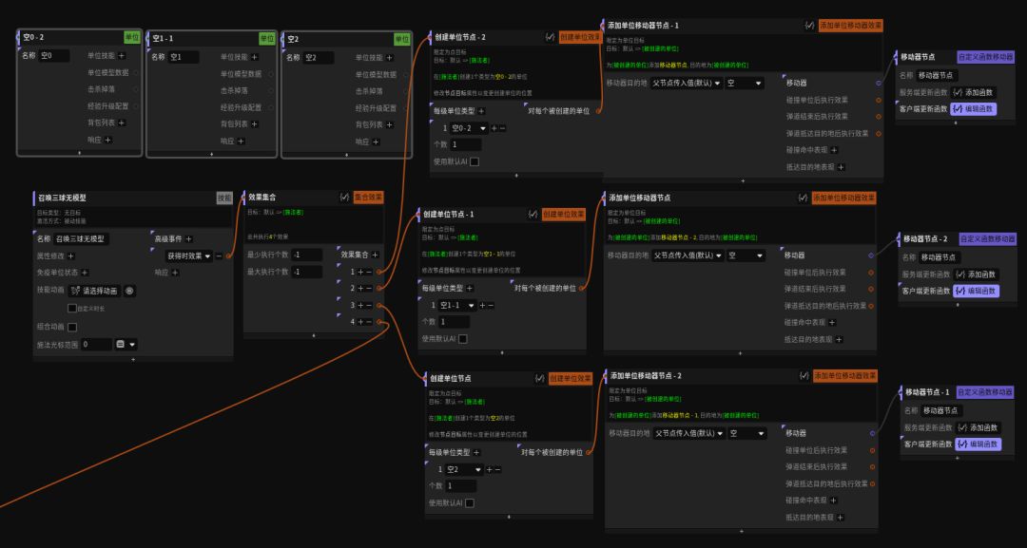Add a 响应 entry on node 空1-1

click(x=241, y=141)
